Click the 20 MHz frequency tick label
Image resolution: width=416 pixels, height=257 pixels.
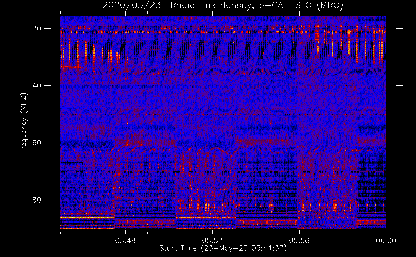point(37,29)
